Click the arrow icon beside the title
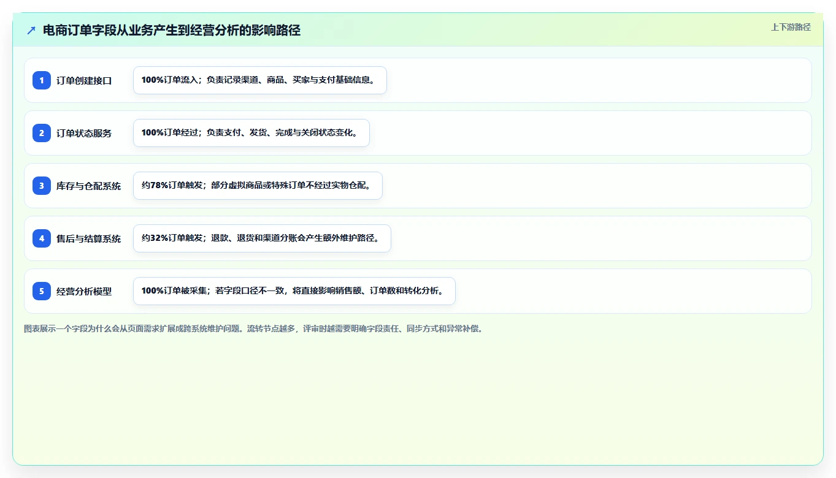 pos(31,30)
